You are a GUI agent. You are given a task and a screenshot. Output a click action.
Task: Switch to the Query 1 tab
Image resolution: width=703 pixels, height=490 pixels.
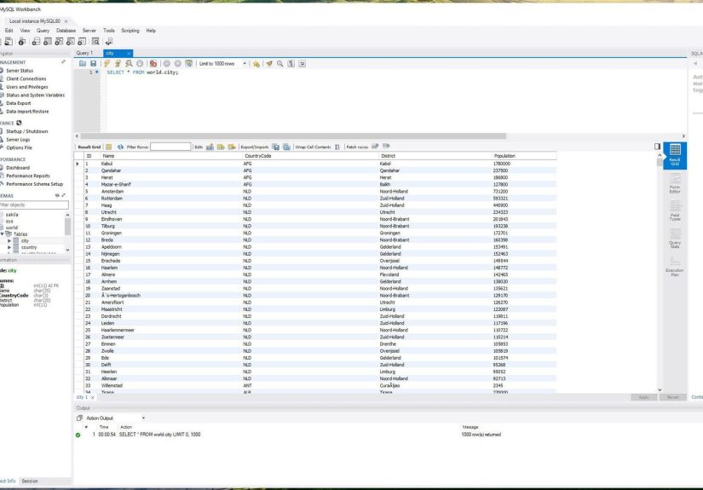tap(84, 53)
